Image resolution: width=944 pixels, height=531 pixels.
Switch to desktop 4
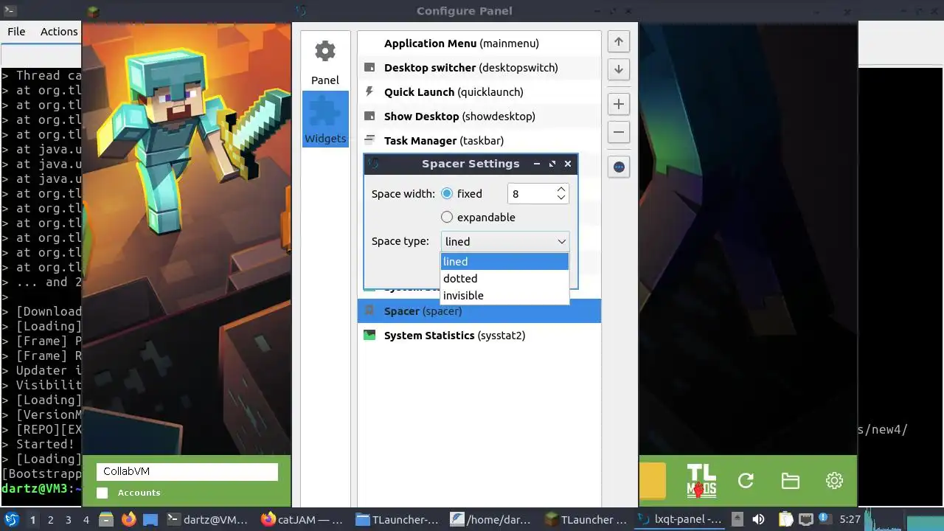point(86,520)
